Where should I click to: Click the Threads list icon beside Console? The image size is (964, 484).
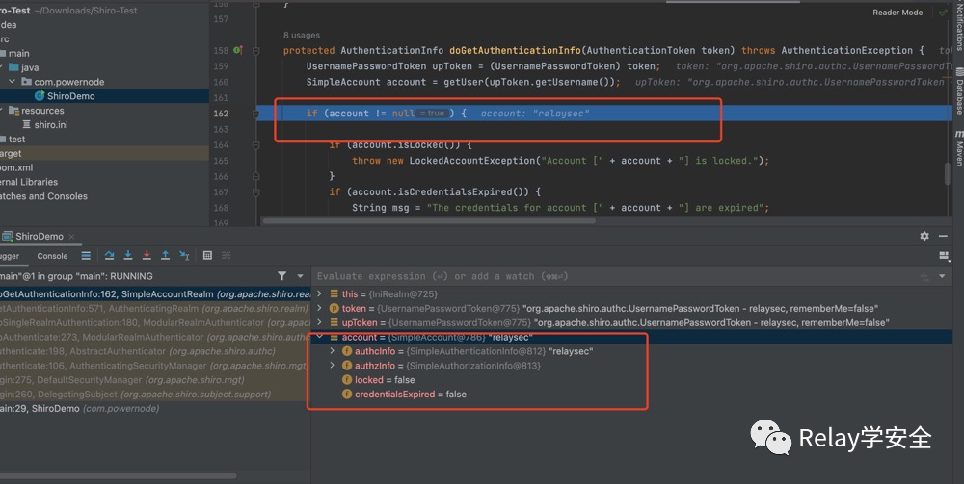tap(86, 255)
